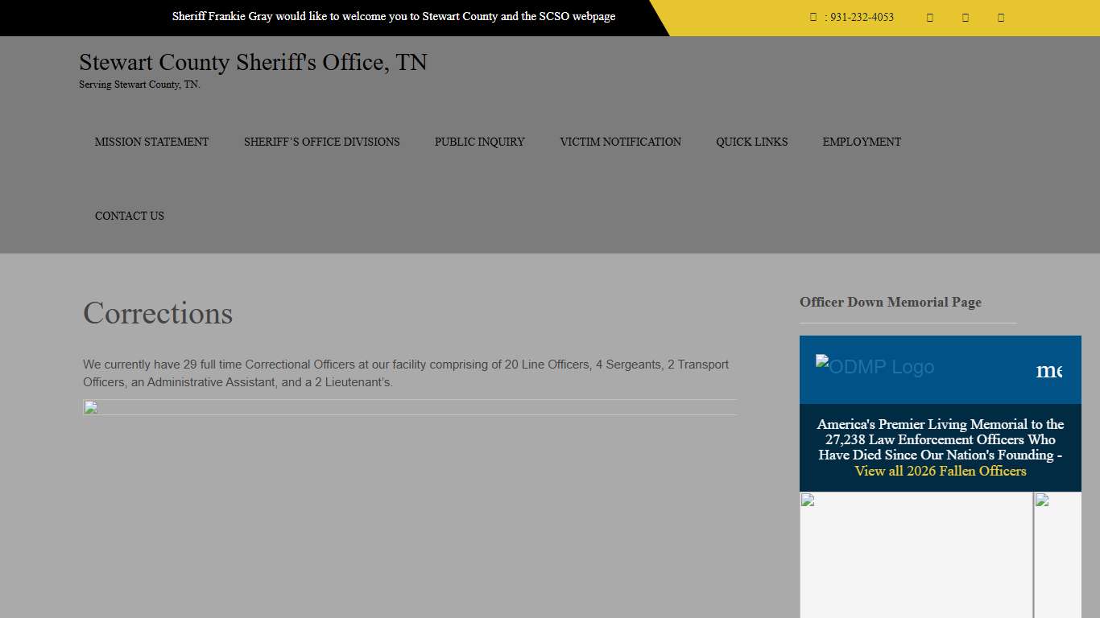The height and width of the screenshot is (618, 1100).
Task: Click the rightmost social icon in top bar
Action: tap(1001, 17)
